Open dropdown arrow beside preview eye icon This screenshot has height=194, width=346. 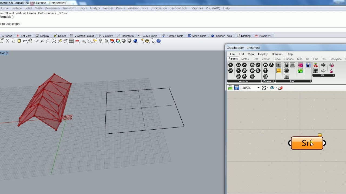pos(276,88)
